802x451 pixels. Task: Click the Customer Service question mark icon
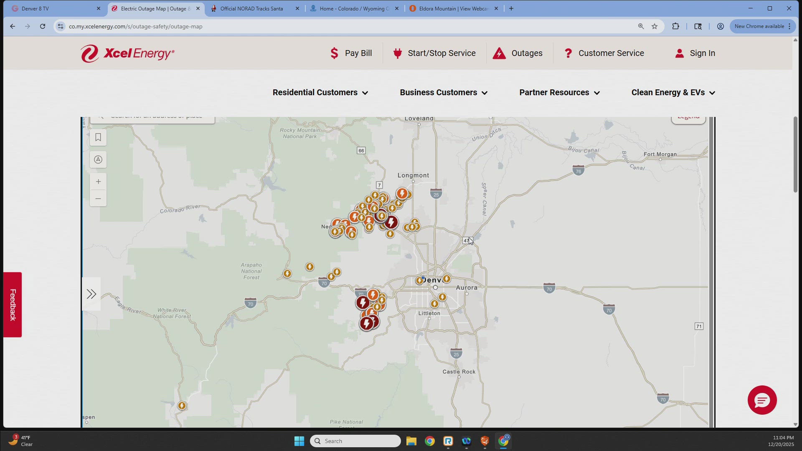pos(569,53)
